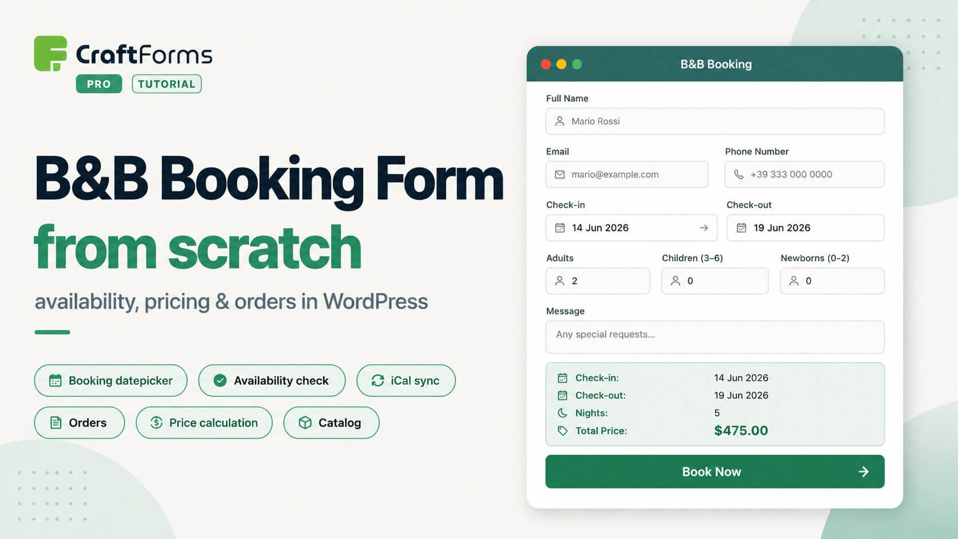Select the iCal sync label text
The image size is (958, 539).
tap(415, 380)
